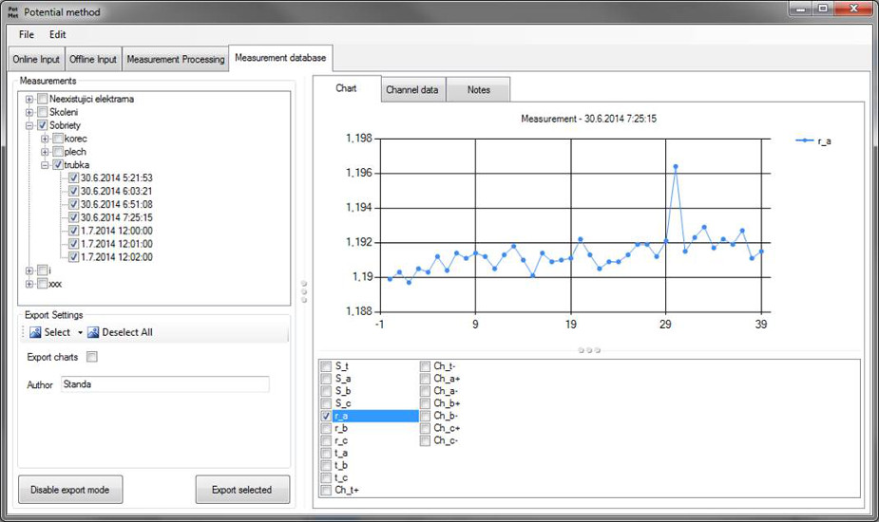Check the S_t channel checkbox

[327, 365]
